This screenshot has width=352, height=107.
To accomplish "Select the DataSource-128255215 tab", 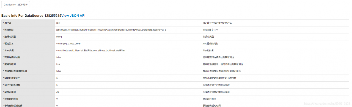I will coord(15,5).
